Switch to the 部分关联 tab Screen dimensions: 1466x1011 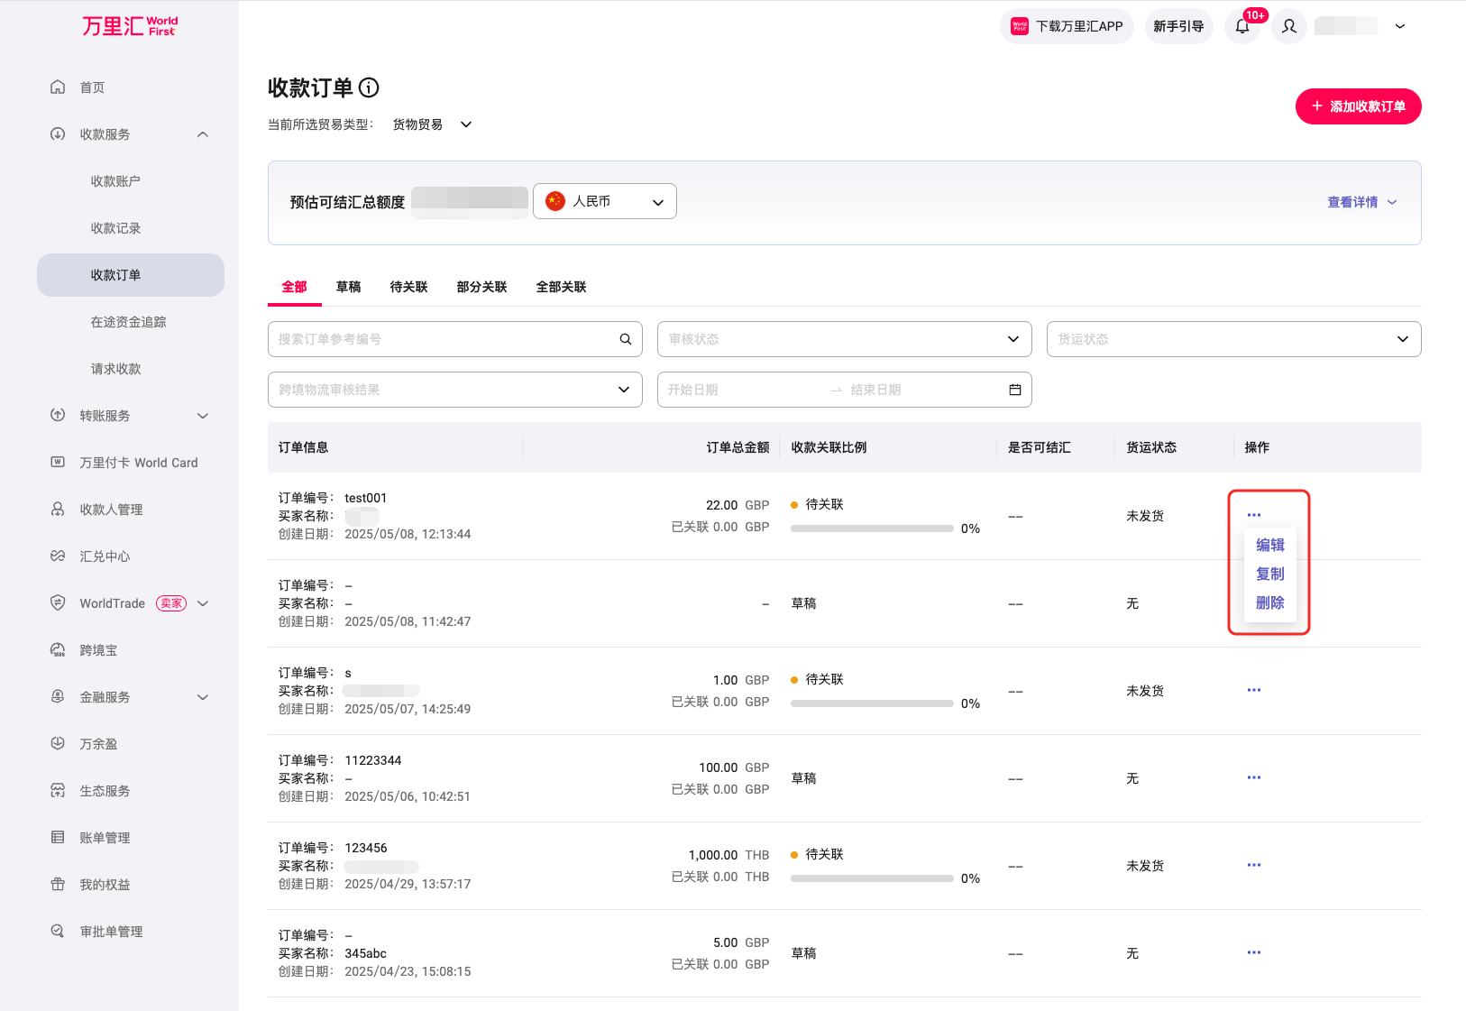tap(481, 287)
